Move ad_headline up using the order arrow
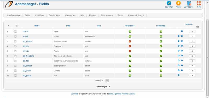This screenshot has height=98, width=209. (x=179, y=56)
